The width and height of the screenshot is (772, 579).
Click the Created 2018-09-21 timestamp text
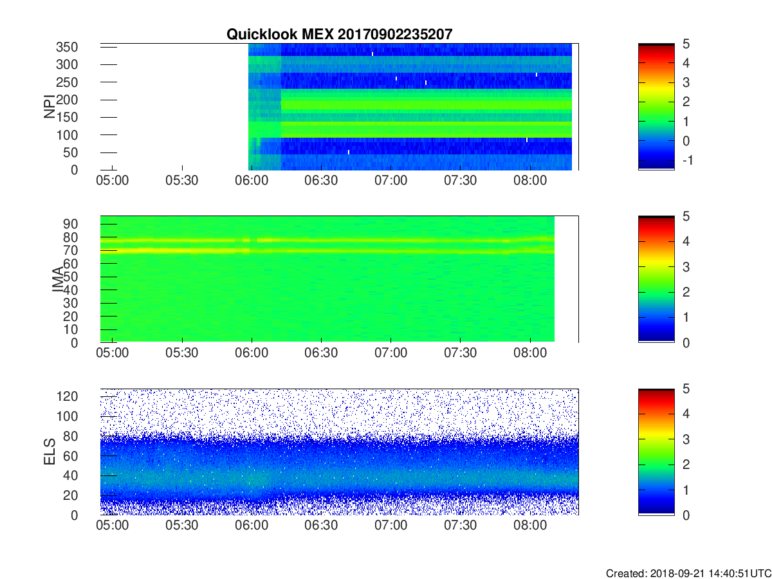[x=688, y=573]
